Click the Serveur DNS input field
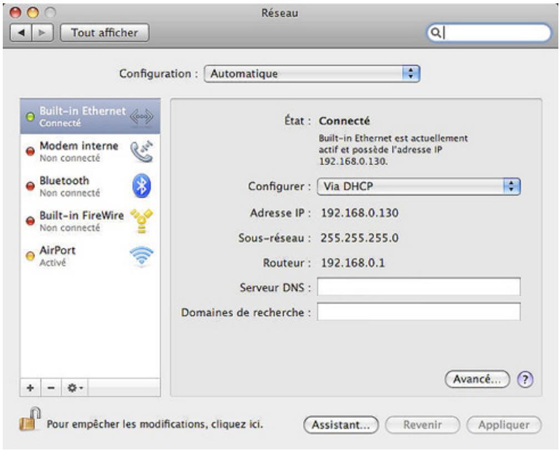Image resolution: width=560 pixels, height=450 pixels. (x=418, y=287)
